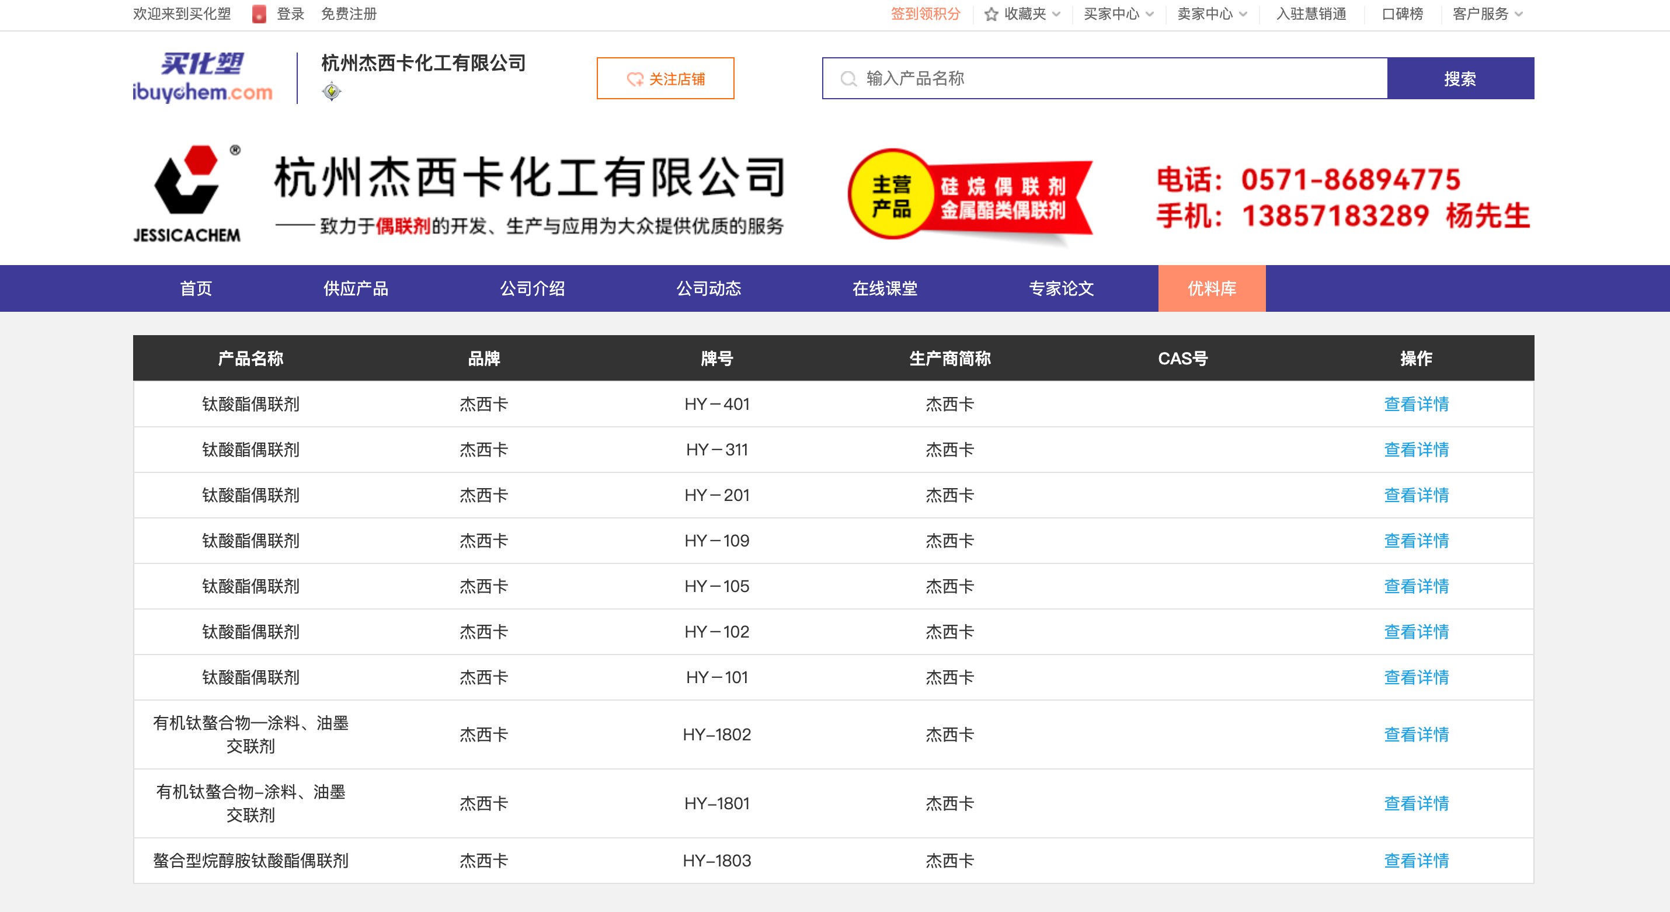Viewport: 1670px width, 912px height.
Task: Click the 生产商简称 column header
Action: pyautogui.click(x=950, y=358)
